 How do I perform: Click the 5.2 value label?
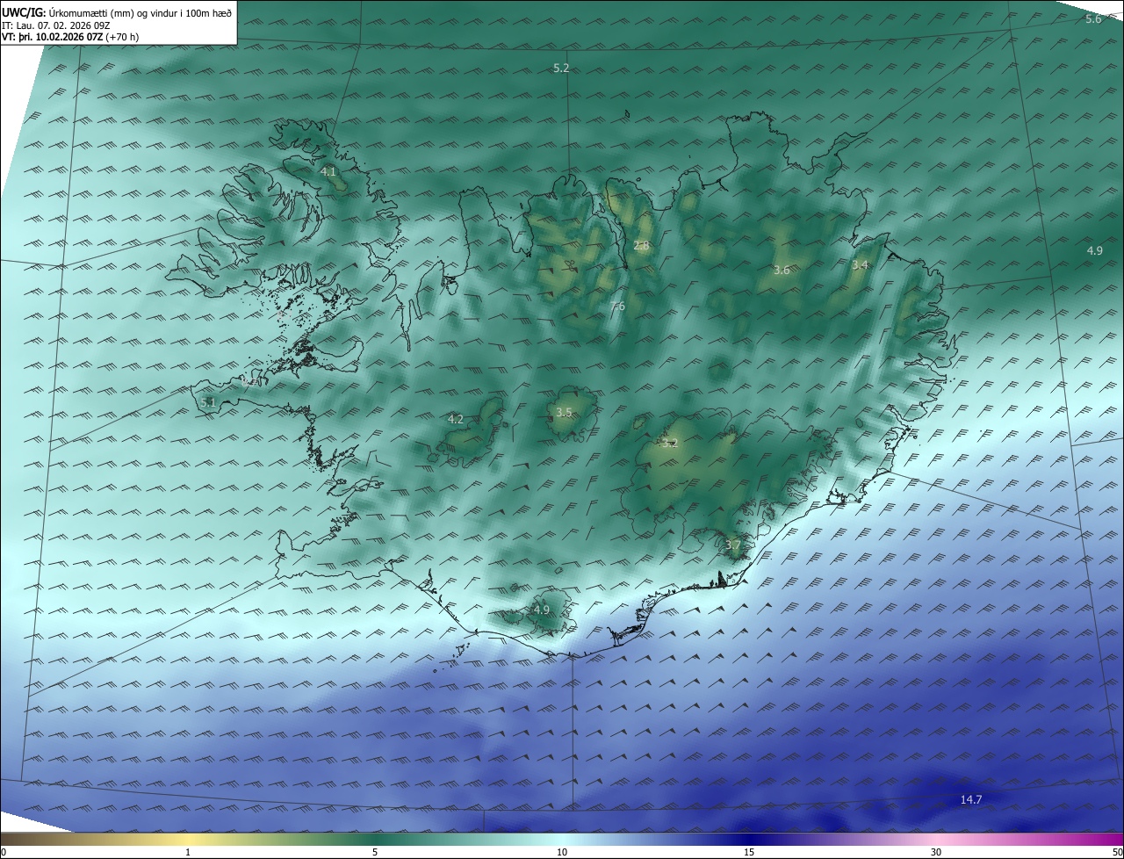click(x=561, y=68)
